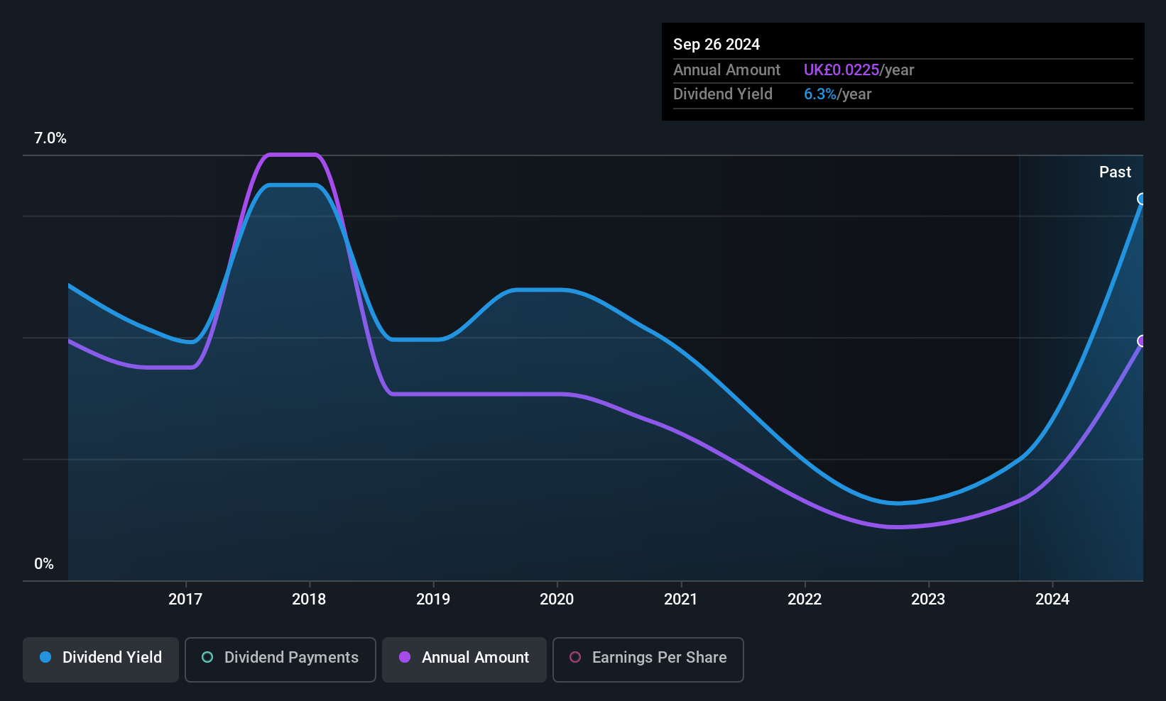This screenshot has height=701, width=1166.
Task: Click the Sep 26 2024 tooltip date
Action: pos(717,45)
